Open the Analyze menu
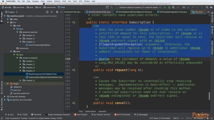Image resolution: width=214 pixels, height=120 pixels. (49, 1)
